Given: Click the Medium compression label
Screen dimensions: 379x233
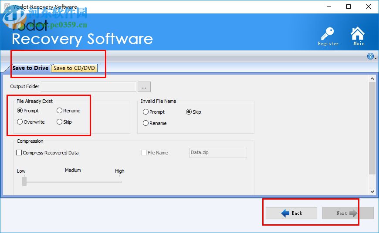Looking at the screenshot, I should point(73,170).
